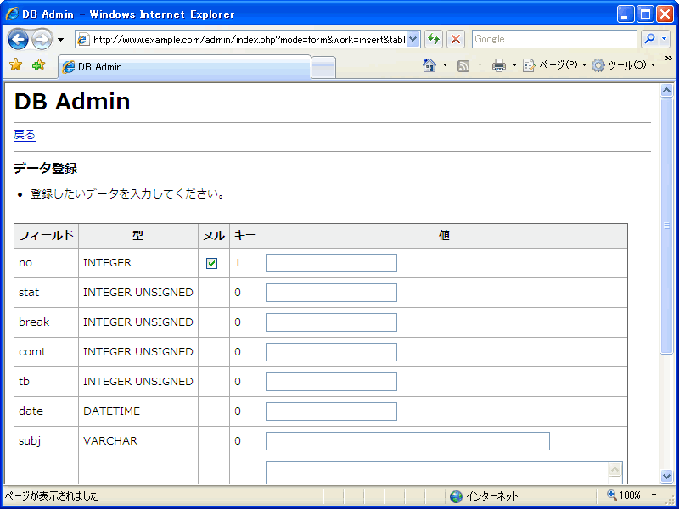679x509 pixels.
Task: Click the 戻る link
Action: 25,135
